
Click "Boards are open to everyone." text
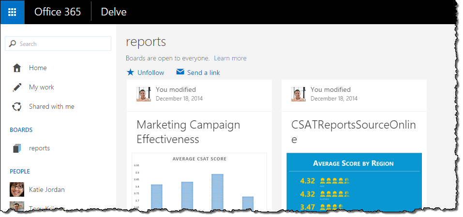[x=168, y=58]
